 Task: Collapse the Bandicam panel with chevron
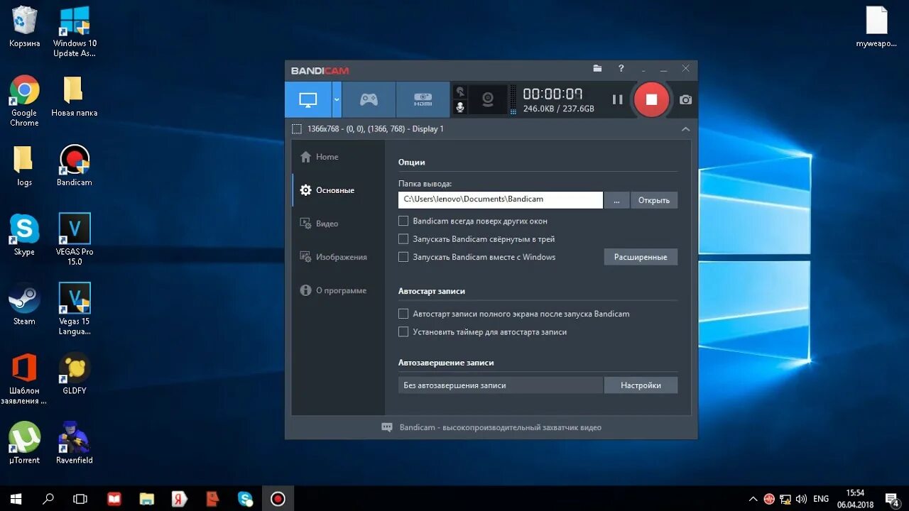(x=685, y=129)
